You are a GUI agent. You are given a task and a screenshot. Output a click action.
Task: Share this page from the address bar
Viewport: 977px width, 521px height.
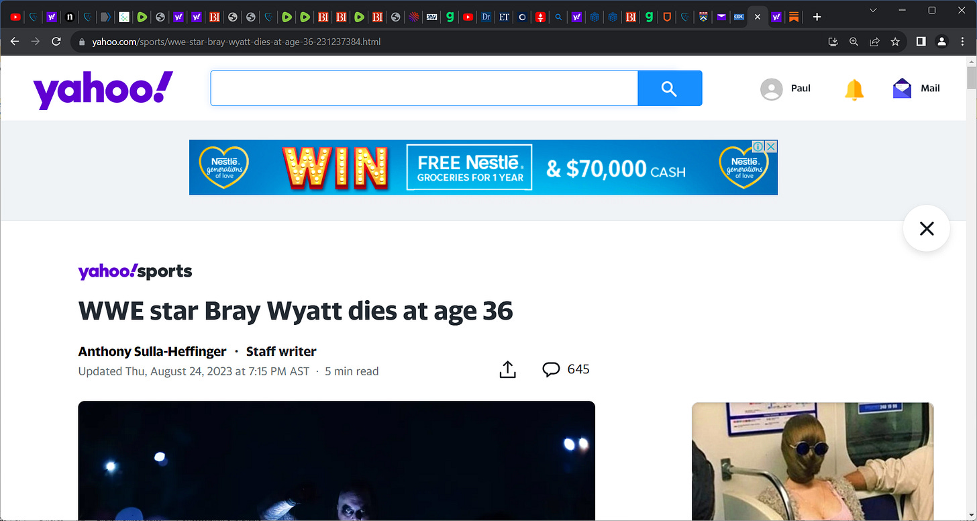[874, 42]
